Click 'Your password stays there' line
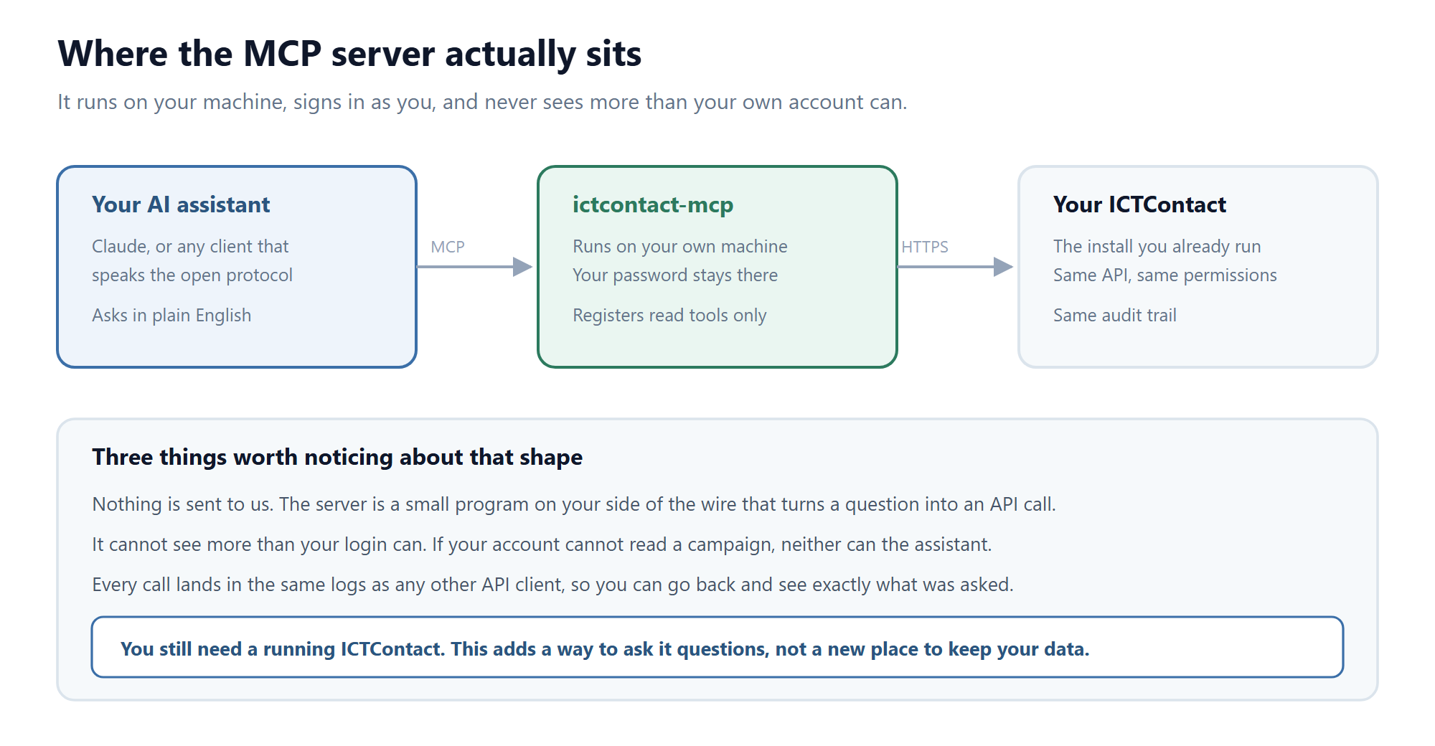Screen dimensions: 1435x746 click(x=675, y=275)
